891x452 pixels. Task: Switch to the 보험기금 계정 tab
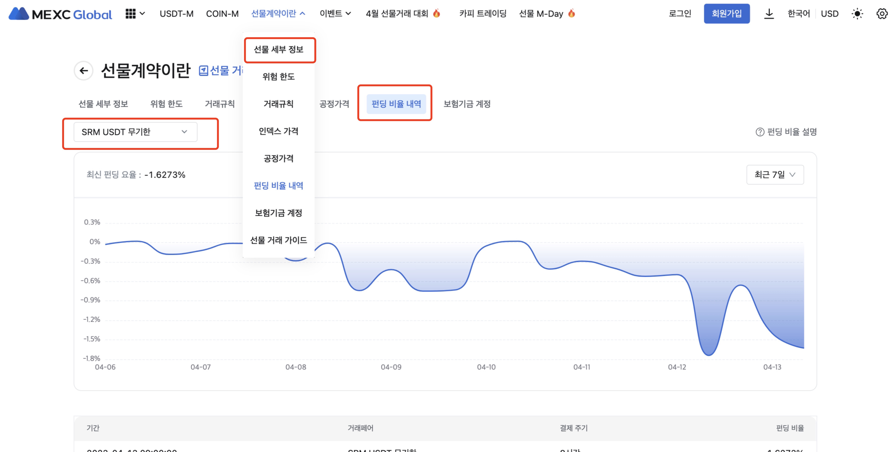point(467,104)
